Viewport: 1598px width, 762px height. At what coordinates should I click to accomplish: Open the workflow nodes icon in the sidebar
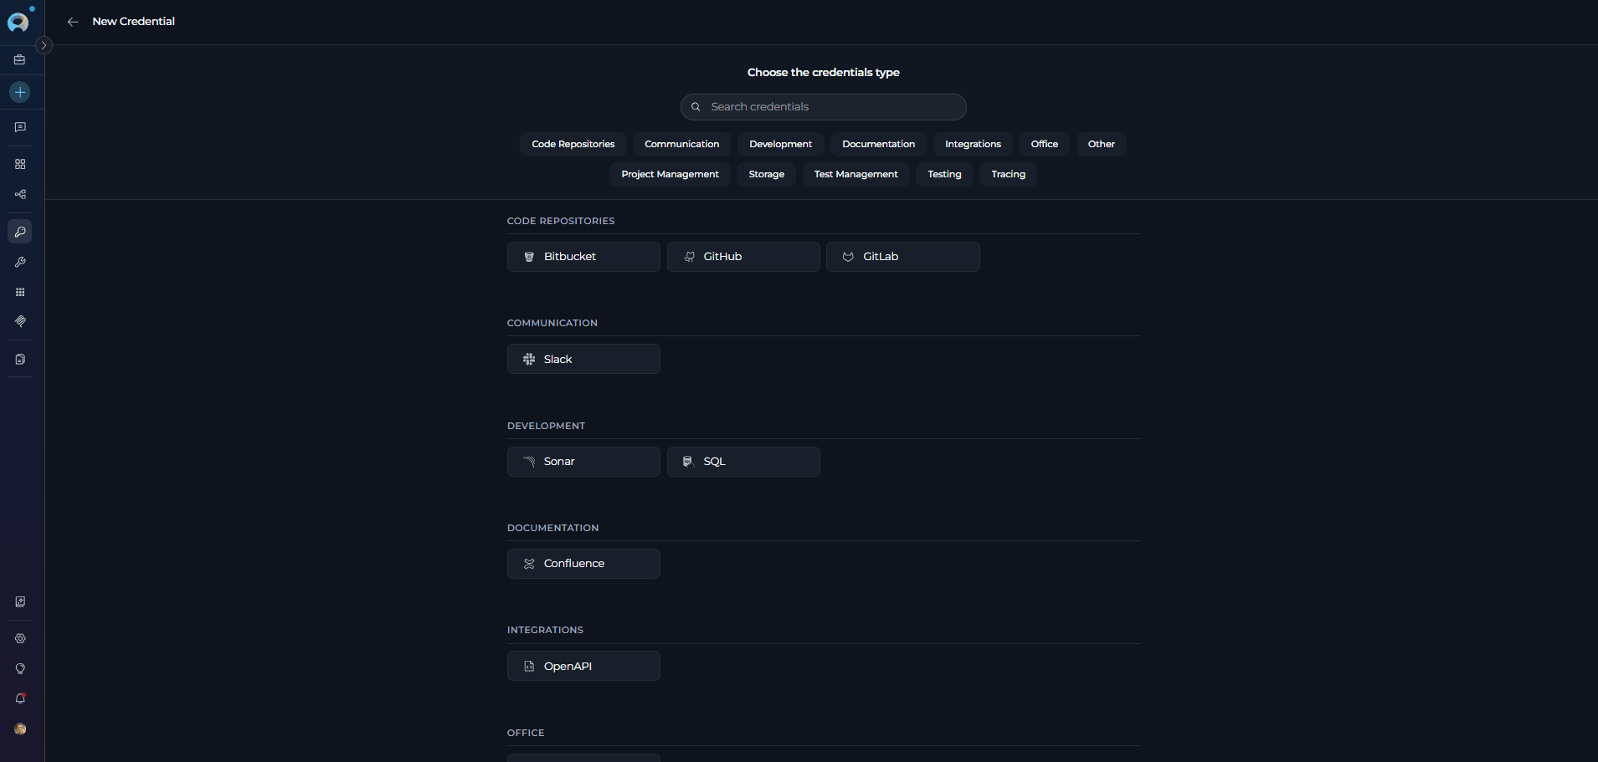(x=20, y=194)
